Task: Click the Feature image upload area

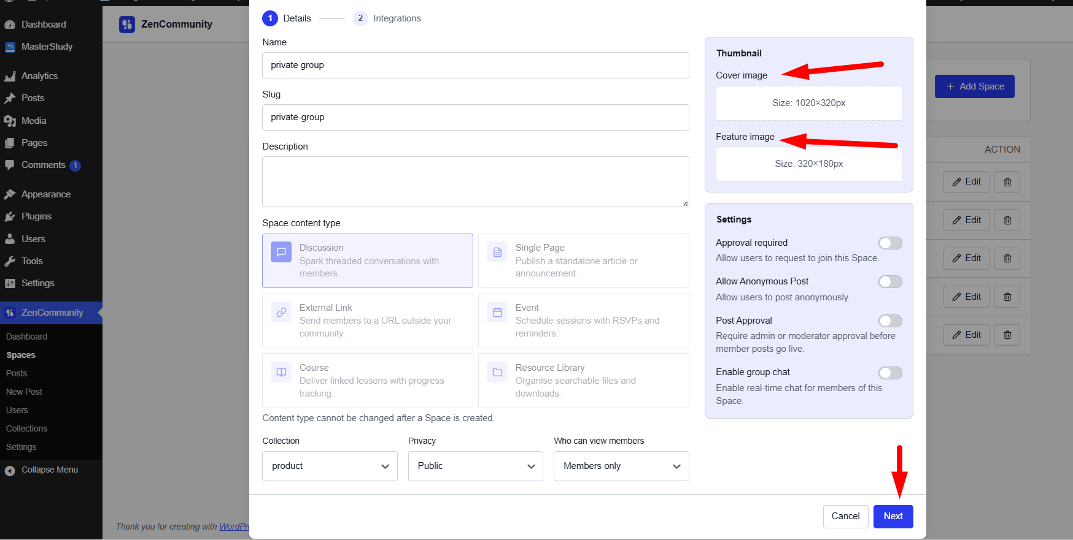Action: coord(809,164)
